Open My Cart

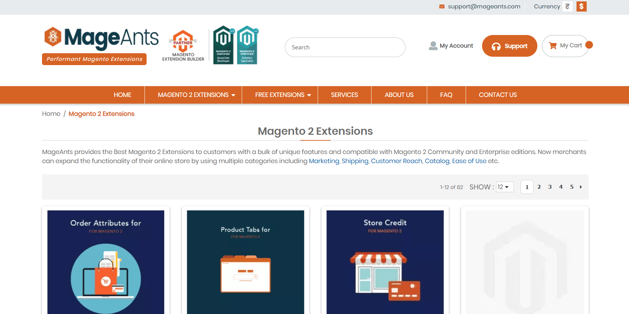(x=565, y=46)
